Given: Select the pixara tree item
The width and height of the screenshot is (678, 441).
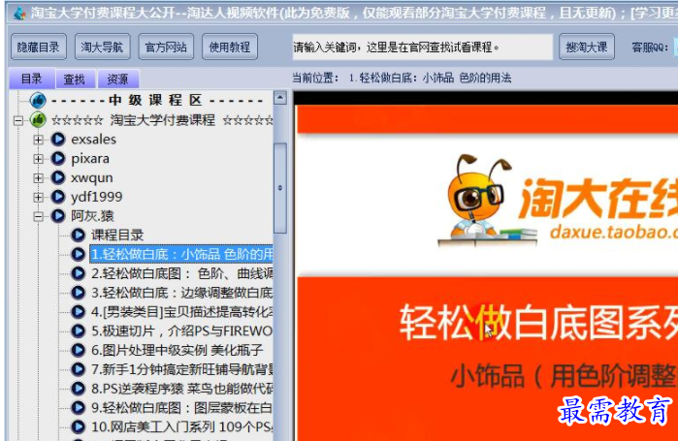Looking at the screenshot, I should tap(90, 159).
